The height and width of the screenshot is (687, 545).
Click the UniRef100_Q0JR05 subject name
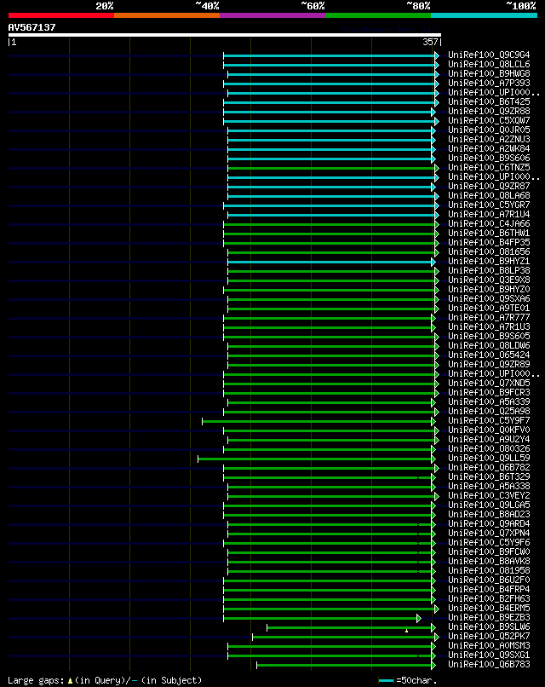click(x=489, y=130)
